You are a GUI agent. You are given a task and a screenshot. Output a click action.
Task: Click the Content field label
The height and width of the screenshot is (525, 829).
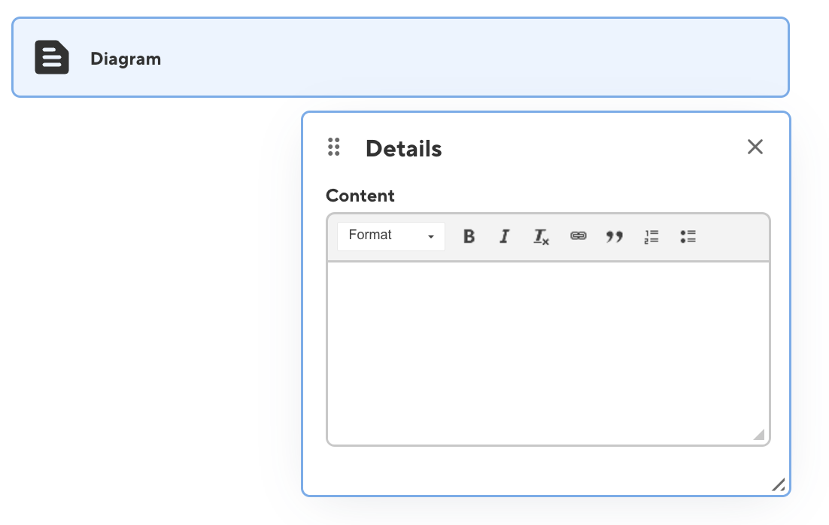pos(360,196)
